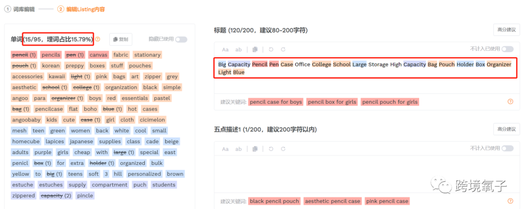The width and height of the screenshot is (524, 209).
Task: Add suggested keyword 'aesthetic pencil case'
Action: (332, 201)
